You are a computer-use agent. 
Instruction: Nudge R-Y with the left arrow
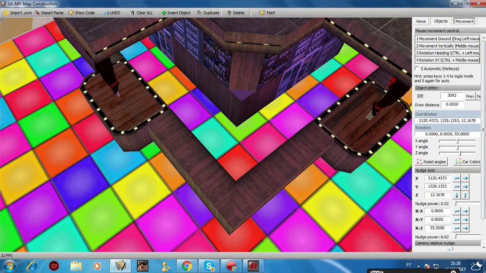point(457,220)
